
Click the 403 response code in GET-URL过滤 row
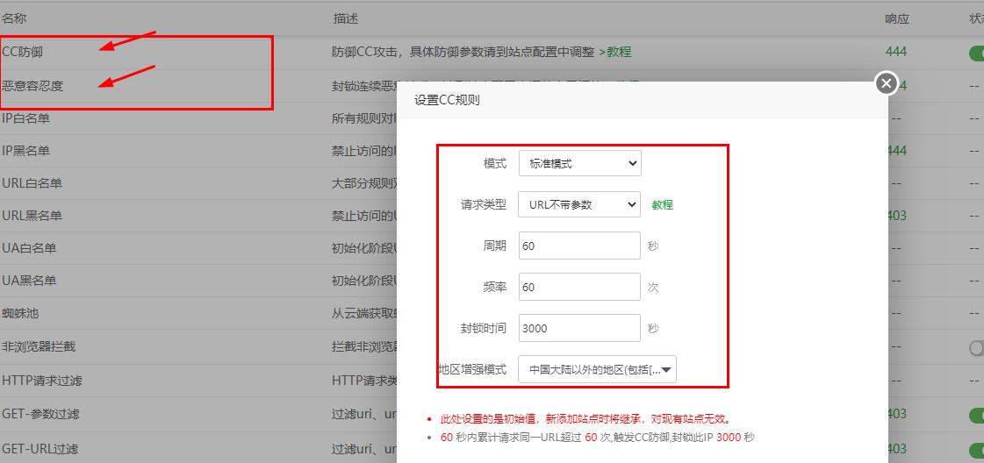[896, 449]
